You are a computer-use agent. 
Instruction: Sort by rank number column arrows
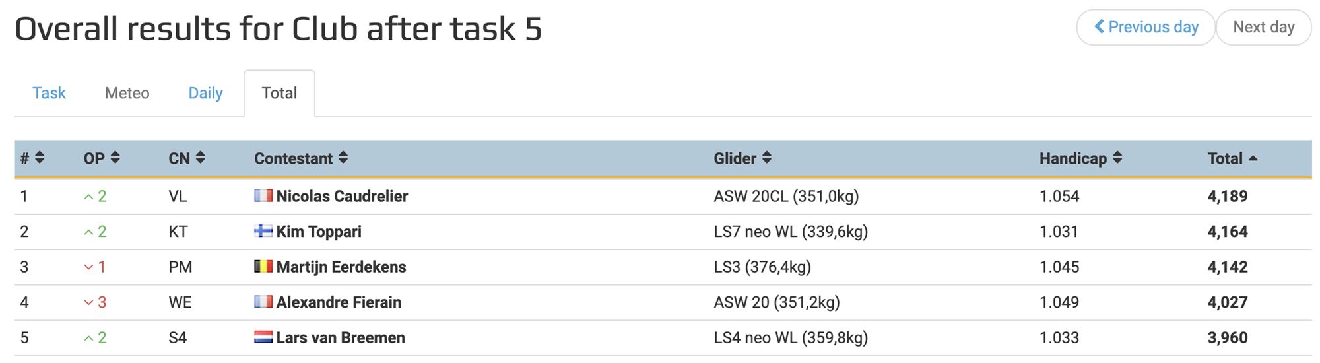(40, 158)
